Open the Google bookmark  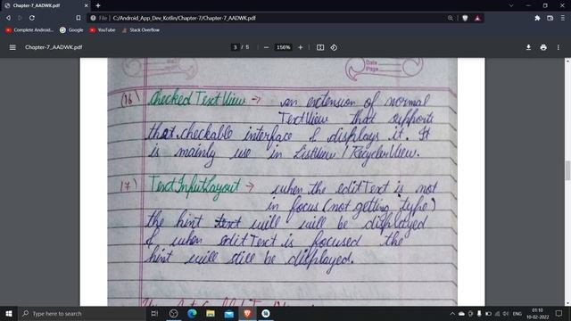coord(71,29)
